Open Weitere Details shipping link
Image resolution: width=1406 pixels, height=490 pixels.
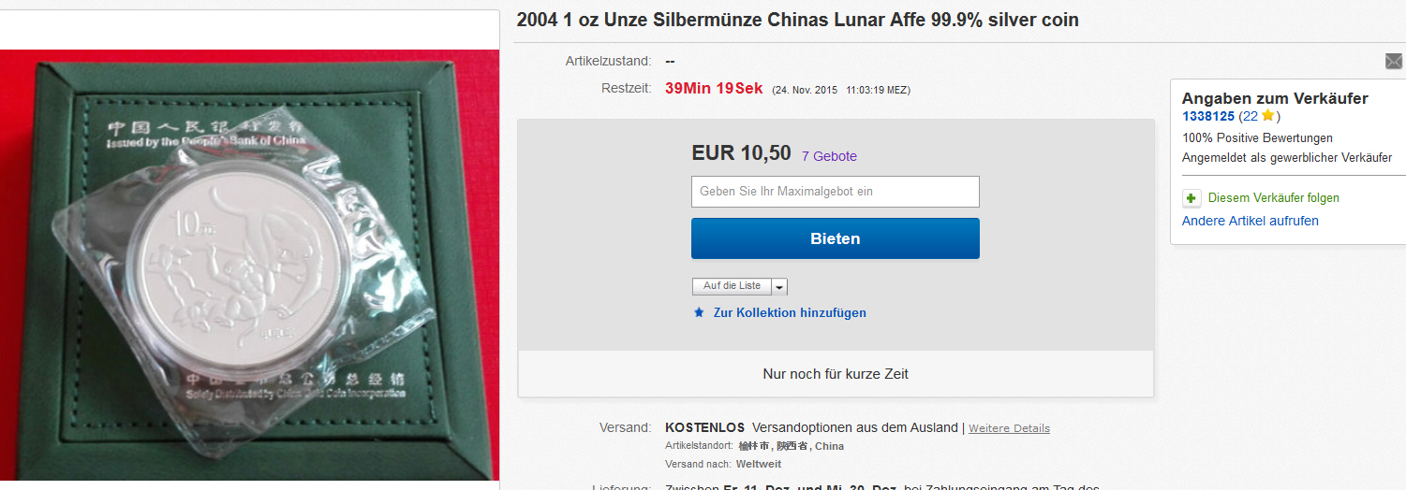point(1009,428)
